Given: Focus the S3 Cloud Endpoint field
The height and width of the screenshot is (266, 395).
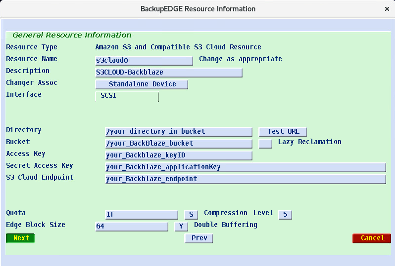Looking at the screenshot, I should (246, 179).
